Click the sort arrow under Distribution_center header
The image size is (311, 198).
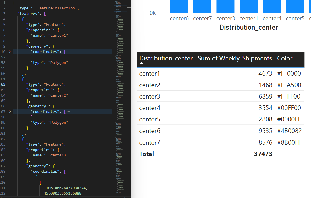coord(142,64)
